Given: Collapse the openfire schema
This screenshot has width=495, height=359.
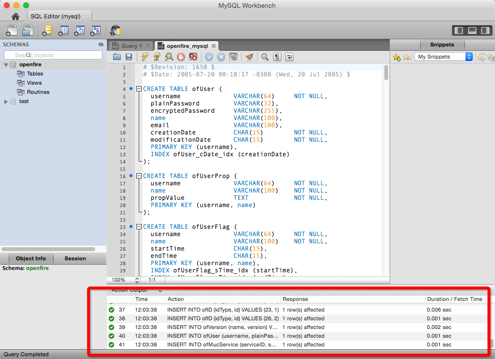Looking at the screenshot, I should tap(6, 65).
